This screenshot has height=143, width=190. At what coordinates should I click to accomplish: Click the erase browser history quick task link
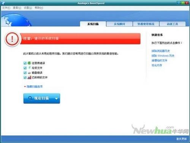tap(161, 51)
